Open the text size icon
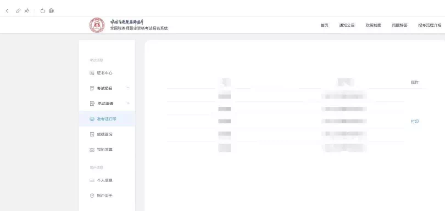445x211 pixels. [x=27, y=11]
